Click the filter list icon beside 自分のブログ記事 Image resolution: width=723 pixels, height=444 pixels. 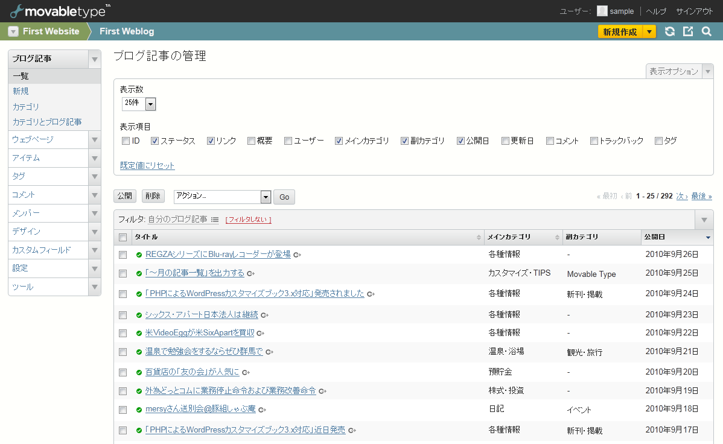click(x=215, y=220)
